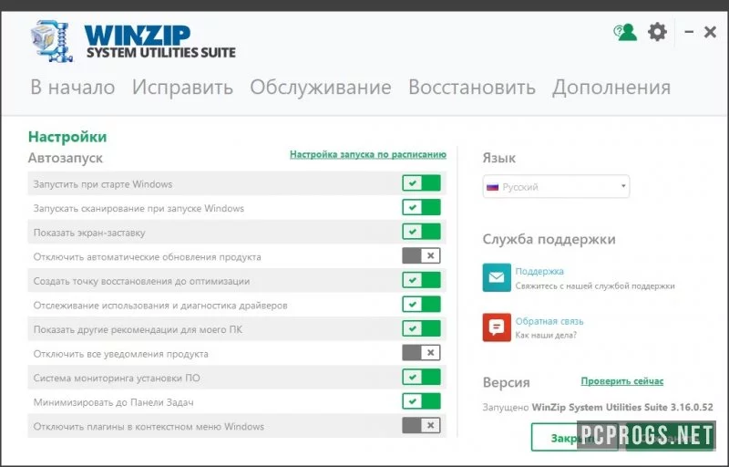Viewport: 729px width, 467px height.
Task: Minimize the WinZip window
Action: click(x=689, y=32)
